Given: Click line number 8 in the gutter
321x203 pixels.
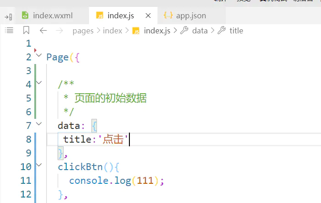Looking at the screenshot, I should tap(28, 139).
